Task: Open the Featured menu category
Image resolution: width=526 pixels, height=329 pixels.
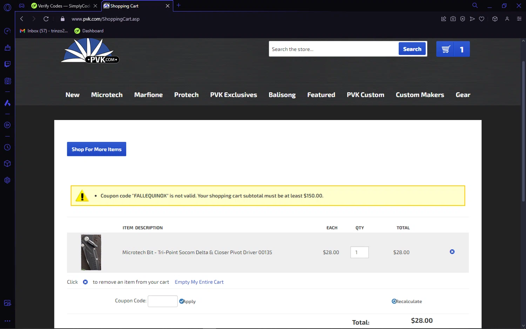Action: coord(321,95)
